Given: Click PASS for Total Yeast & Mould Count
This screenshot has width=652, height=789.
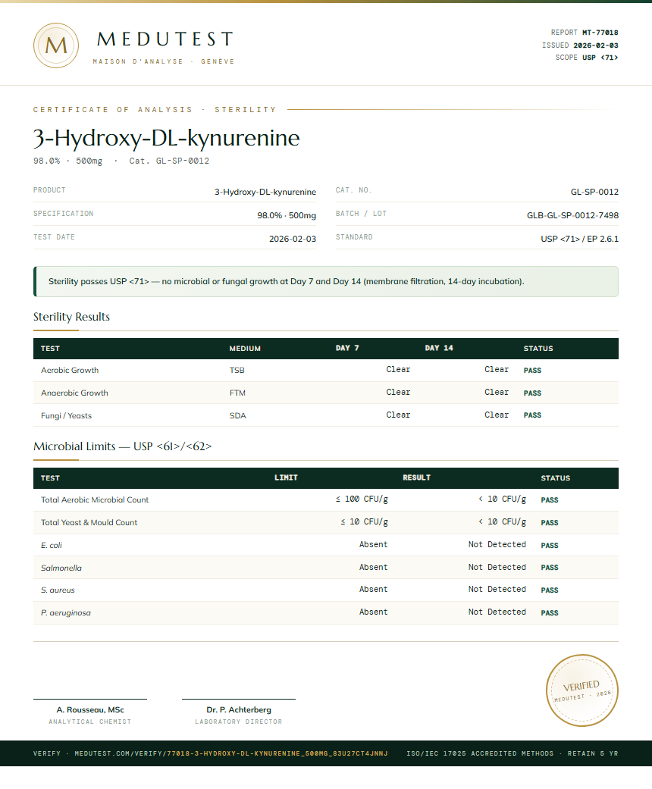Looking at the screenshot, I should [550, 523].
